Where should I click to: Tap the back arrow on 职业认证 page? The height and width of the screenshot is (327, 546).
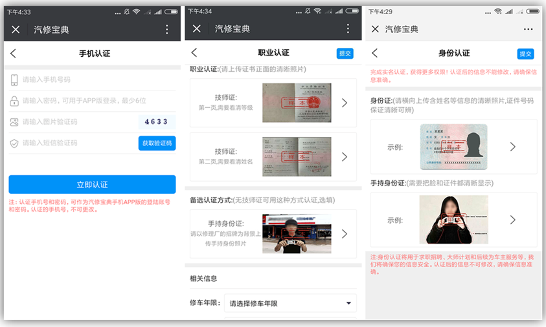194,53
